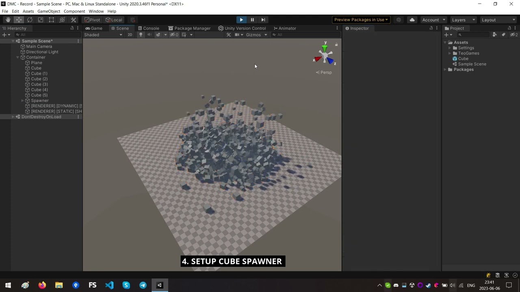Open the Layers dropdown
Viewport: 520px width, 292px height.
tap(463, 20)
